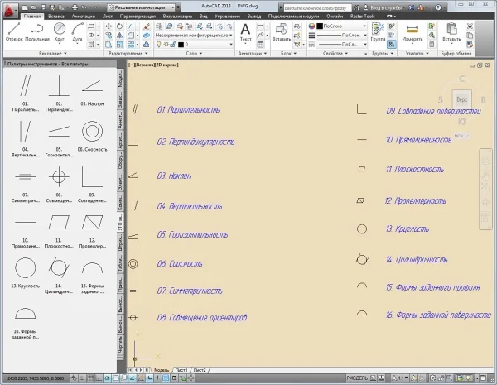Toggle layer on/off light bulb icon
The height and width of the screenshot is (385, 497).
(x=159, y=45)
